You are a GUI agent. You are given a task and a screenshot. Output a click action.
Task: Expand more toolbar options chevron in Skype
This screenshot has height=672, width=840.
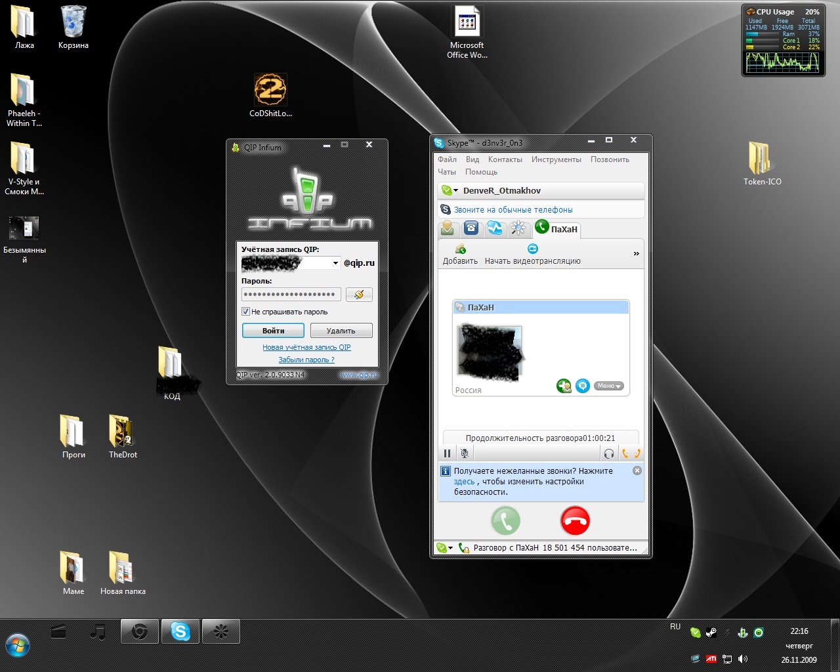tap(636, 253)
